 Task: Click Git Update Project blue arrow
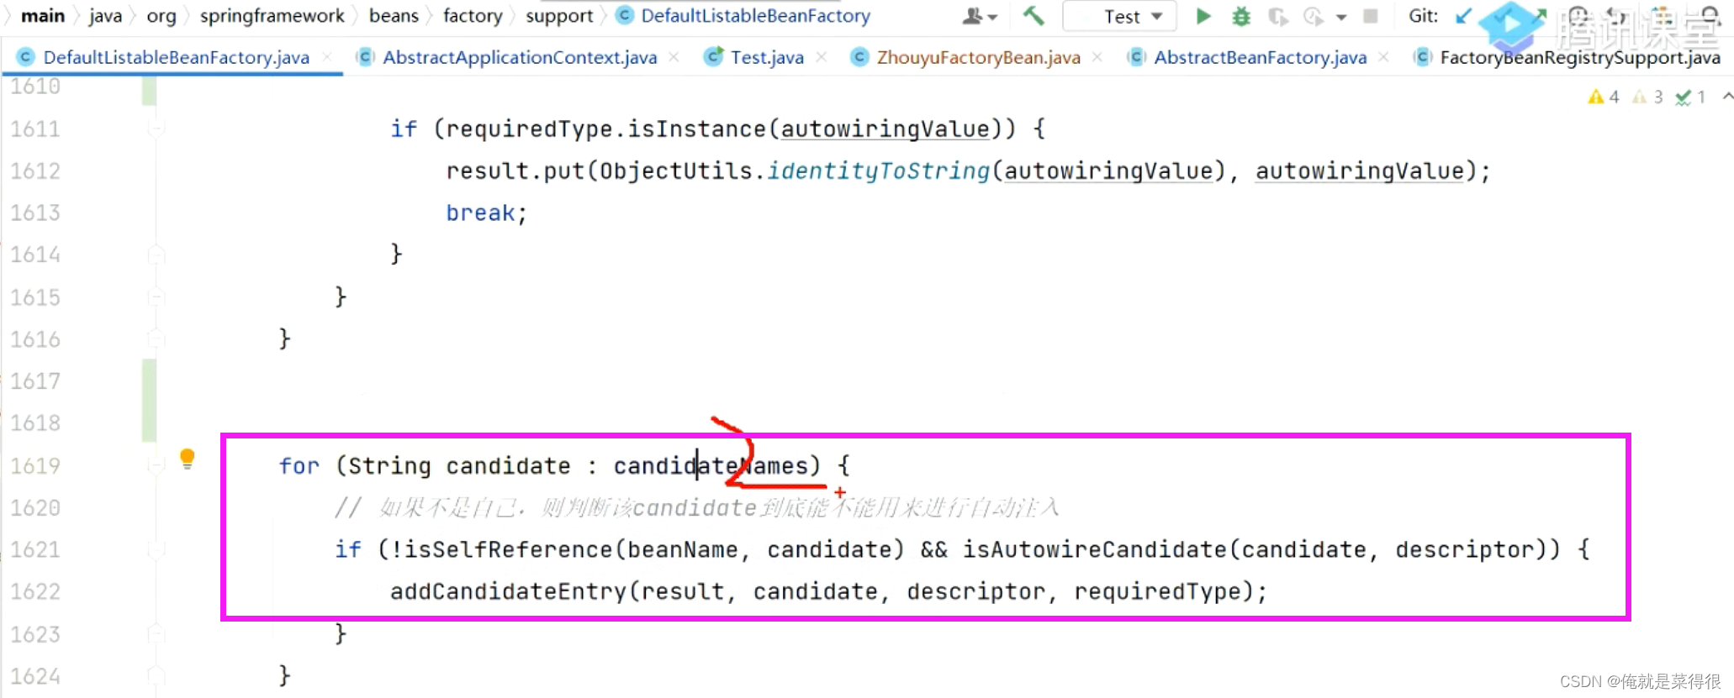1463,16
